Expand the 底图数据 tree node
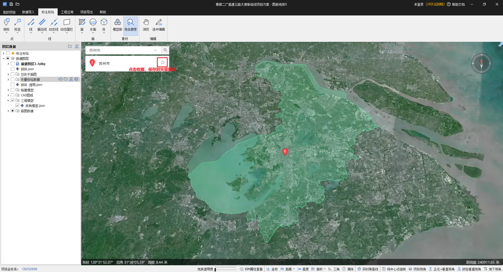This screenshot has width=503, height=272. pyautogui.click(x=8, y=111)
